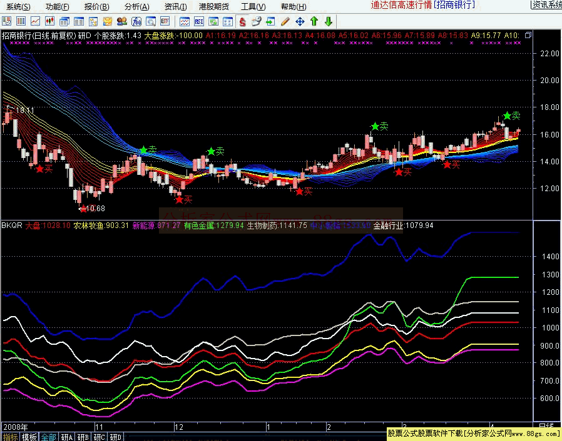Click the A1:16.19 moving average value
The width and height of the screenshot is (562, 441).
221,36
